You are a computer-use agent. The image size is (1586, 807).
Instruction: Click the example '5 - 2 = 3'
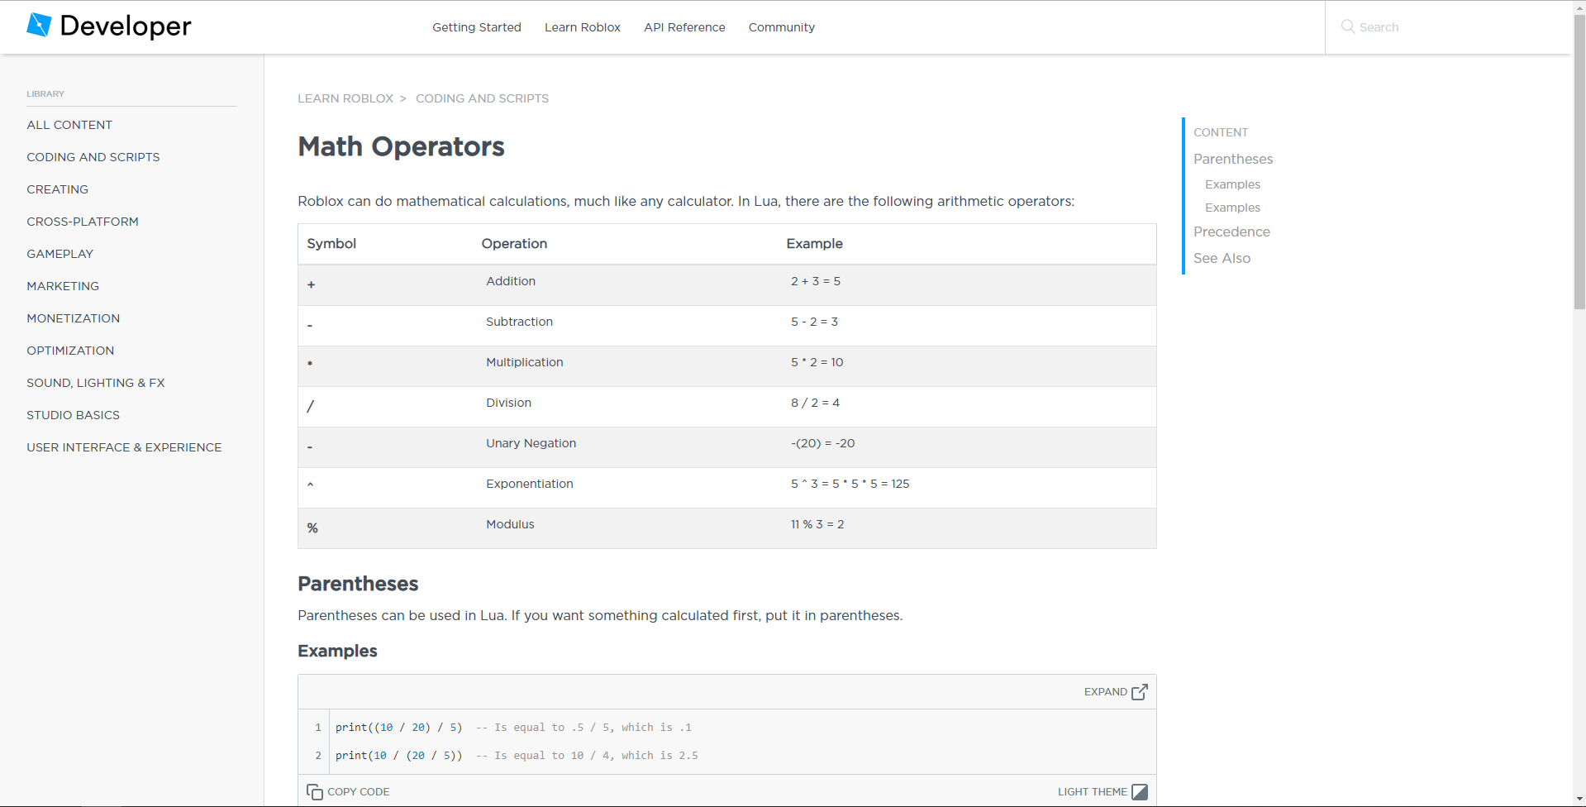814,322
